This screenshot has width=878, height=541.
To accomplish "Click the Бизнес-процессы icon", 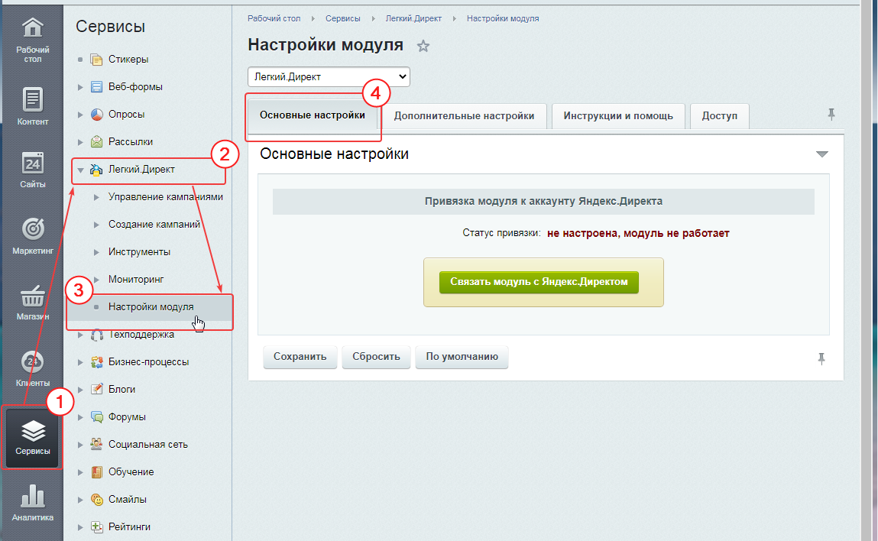I will [96, 361].
